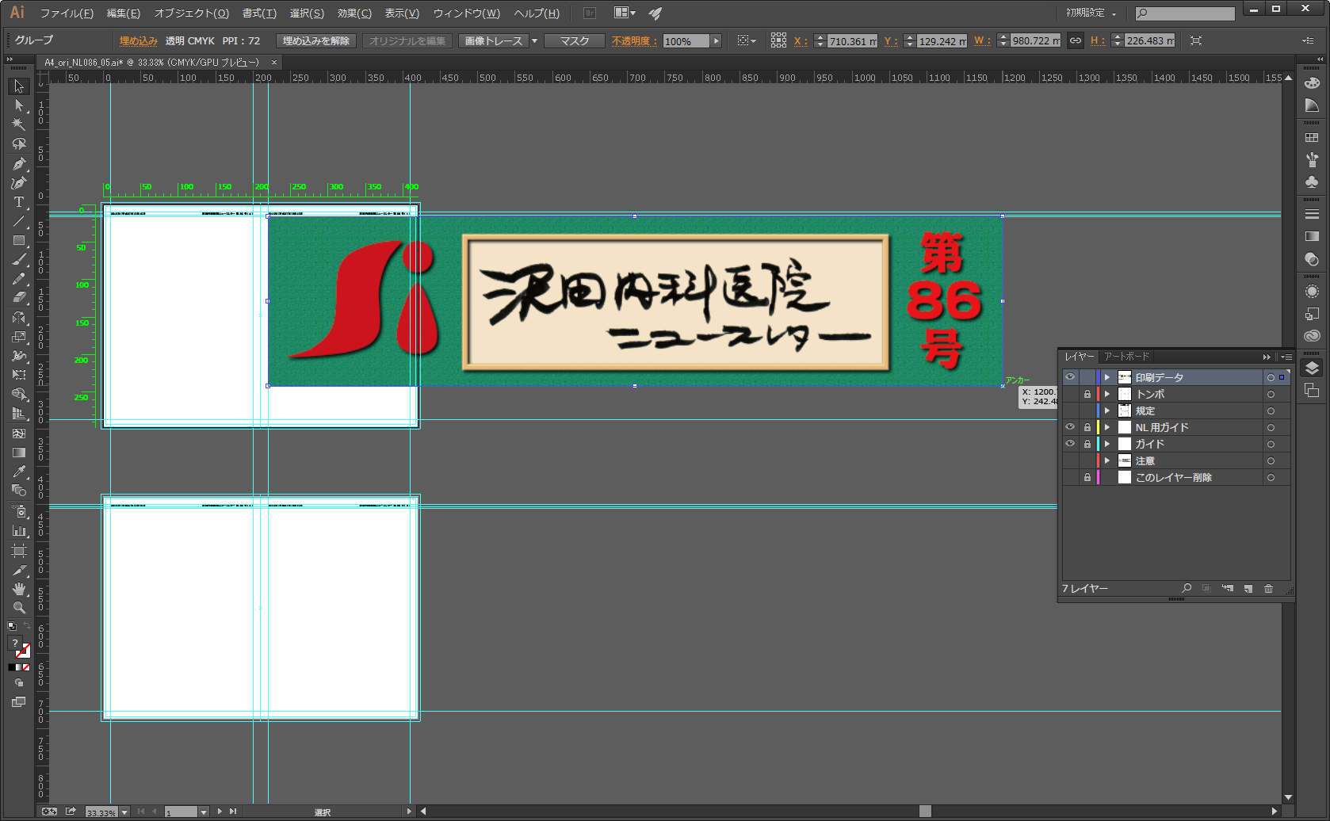Pick the Eyedropper tool

tap(19, 472)
